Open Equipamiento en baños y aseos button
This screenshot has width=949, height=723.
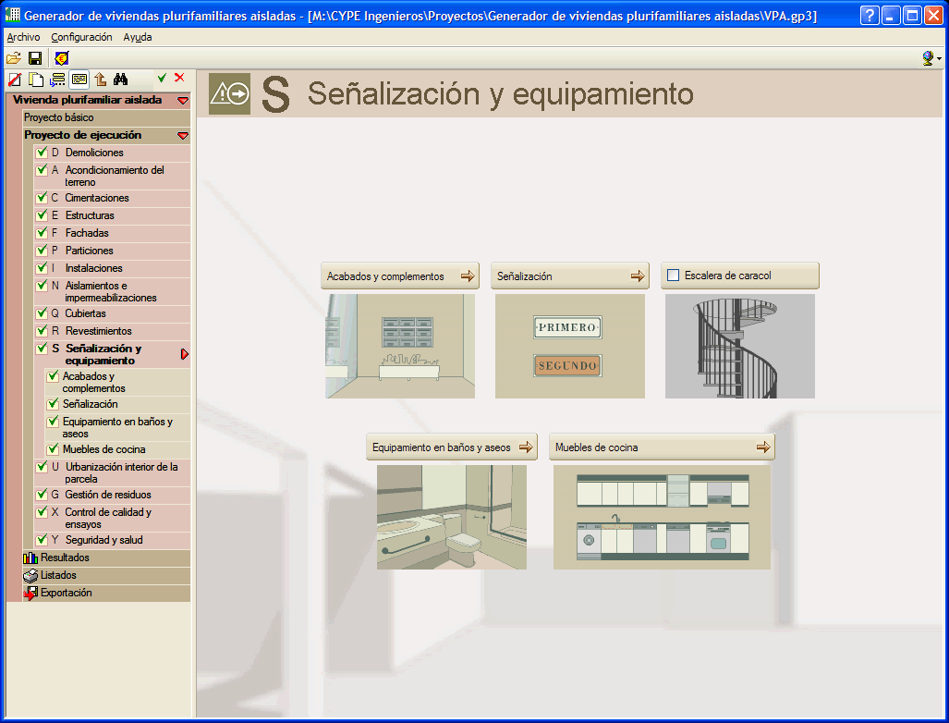(451, 447)
